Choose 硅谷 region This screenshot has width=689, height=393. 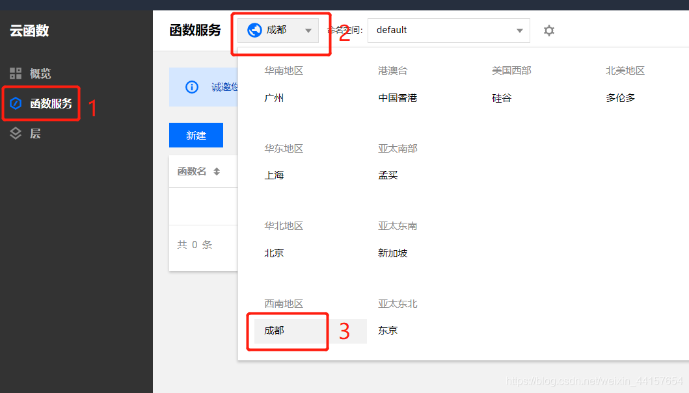coord(502,98)
